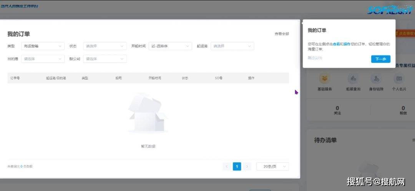Expand the 船公司 dropdown

[x=105, y=59]
